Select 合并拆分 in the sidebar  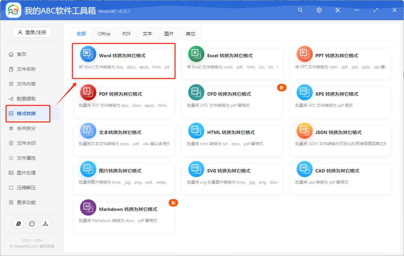(26, 128)
